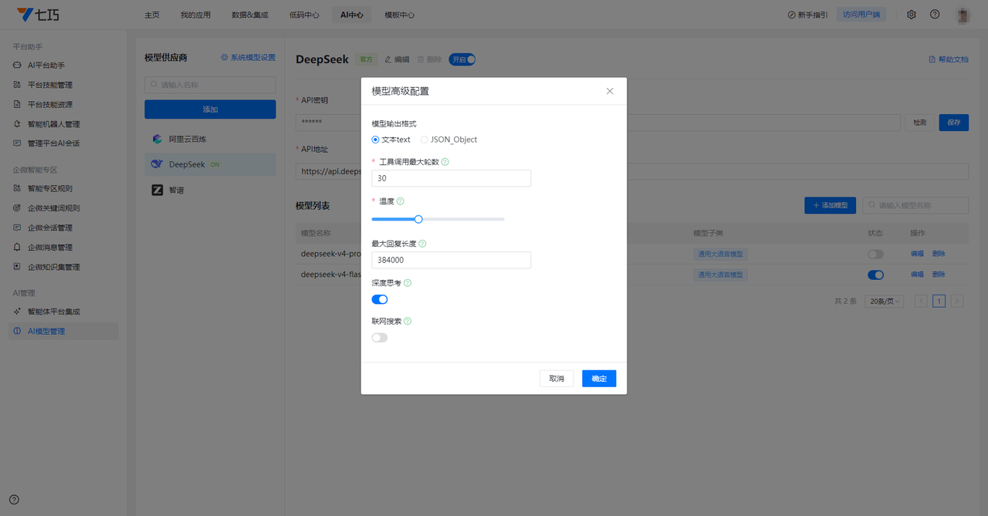Screen dimensions: 988x516
Task: Open the user avatar menu
Action: tap(963, 15)
